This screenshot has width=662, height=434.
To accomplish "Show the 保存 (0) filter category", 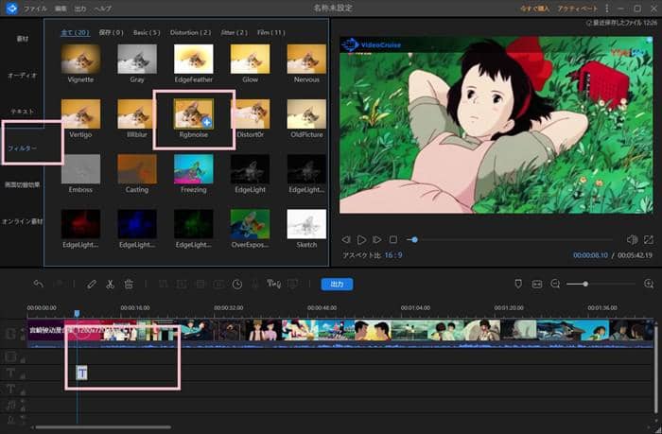I will [111, 32].
